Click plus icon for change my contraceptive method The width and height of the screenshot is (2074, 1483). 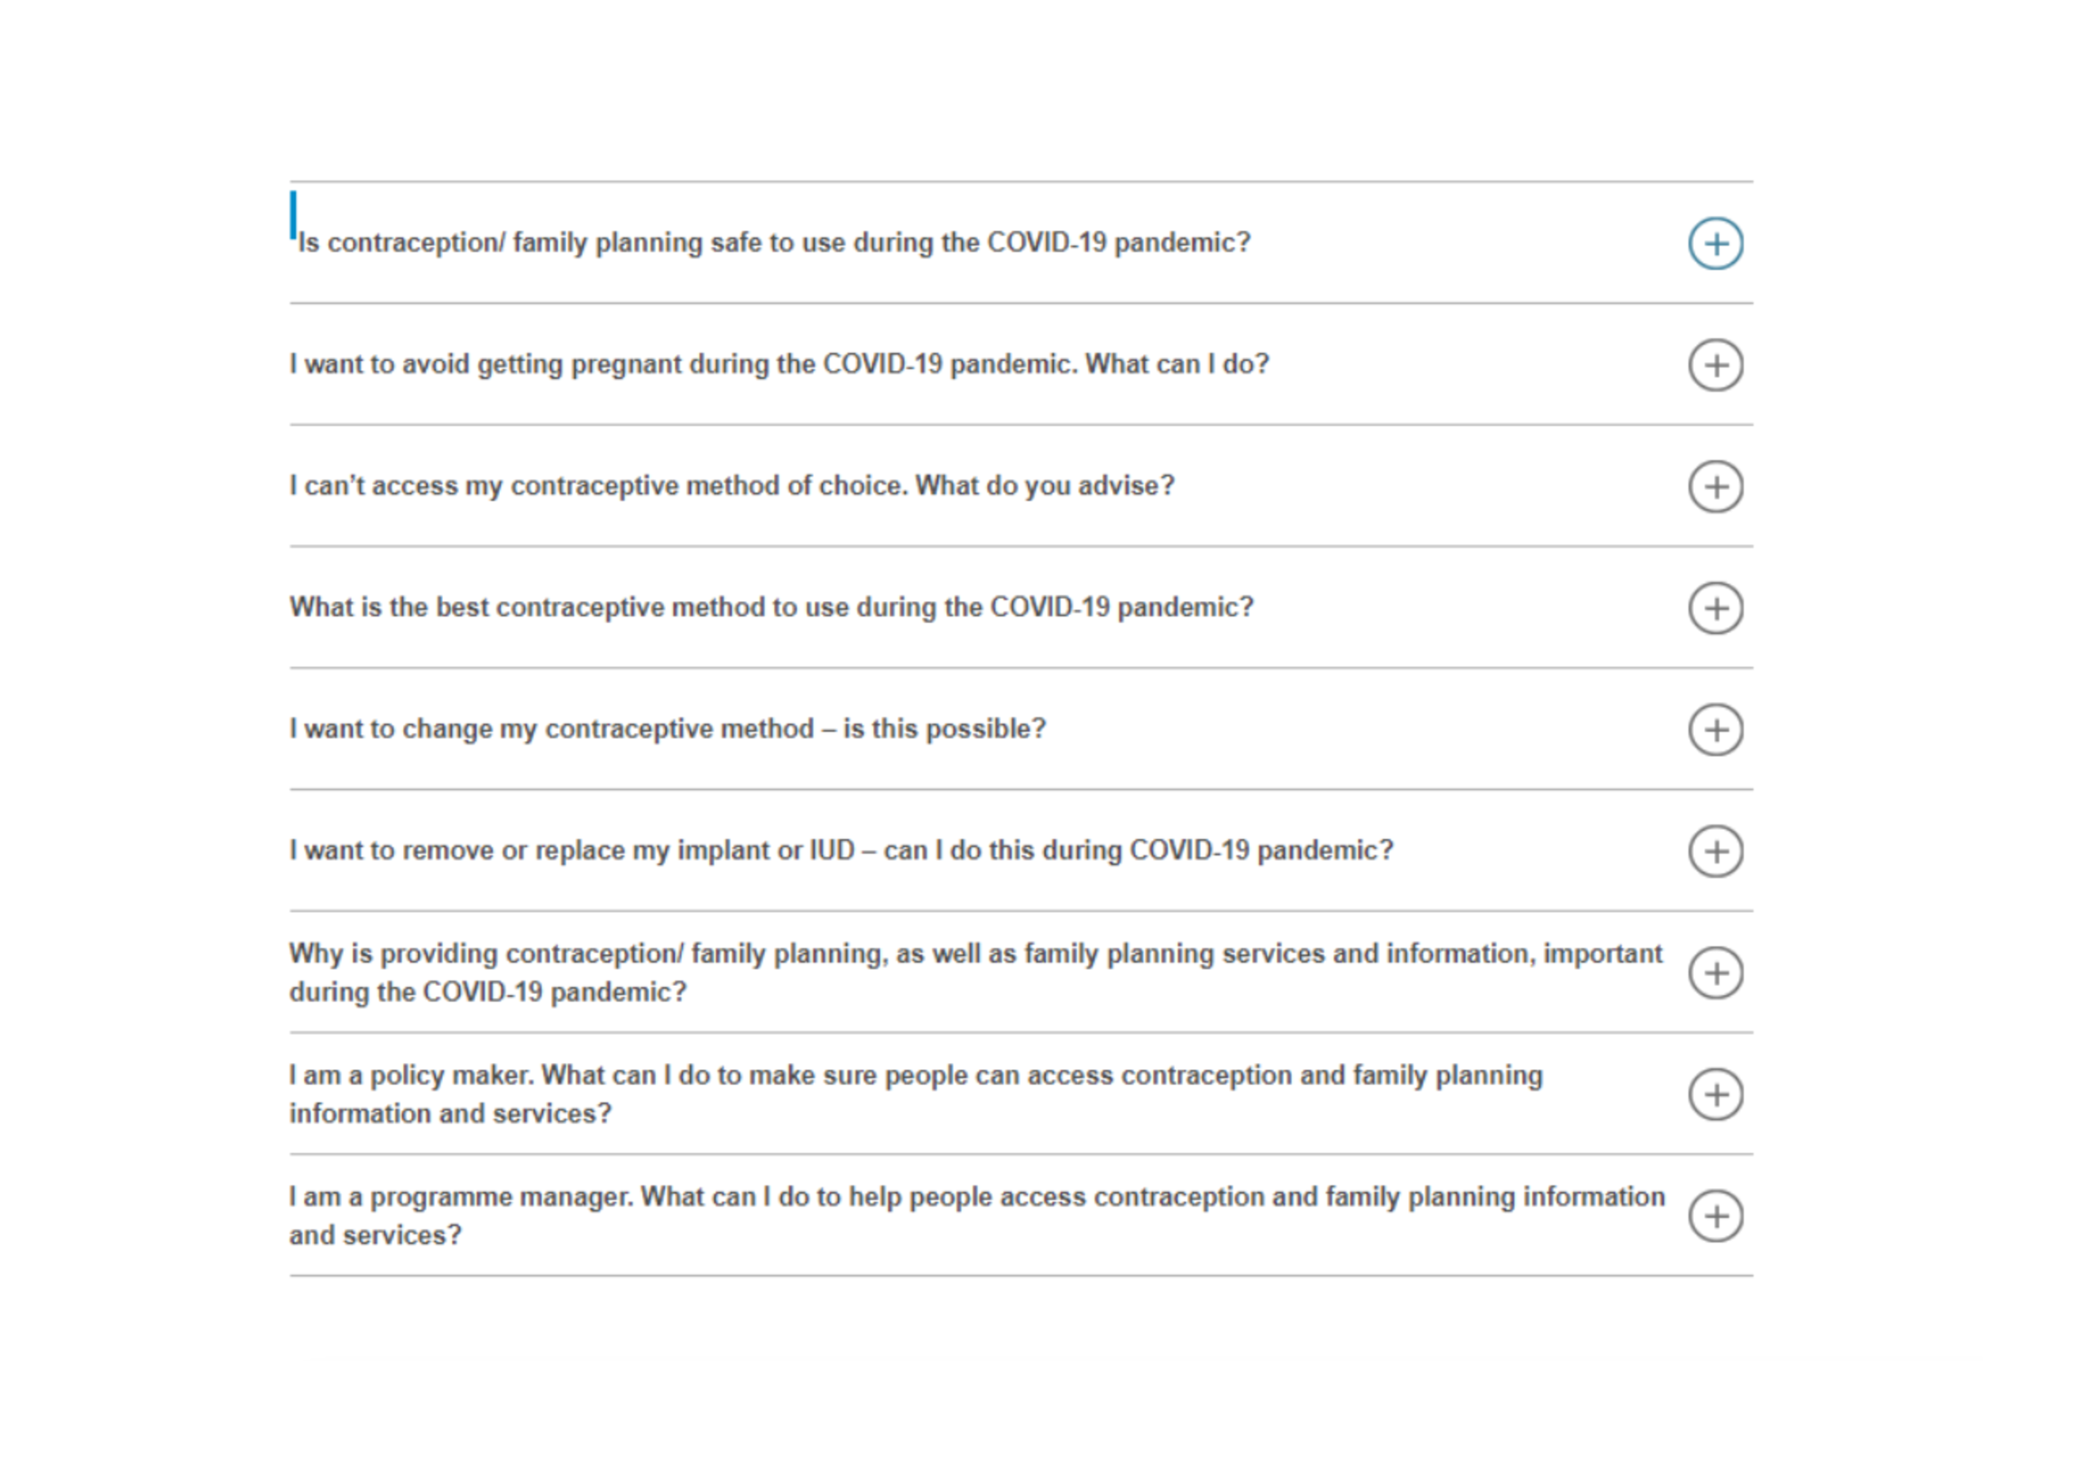1715,729
